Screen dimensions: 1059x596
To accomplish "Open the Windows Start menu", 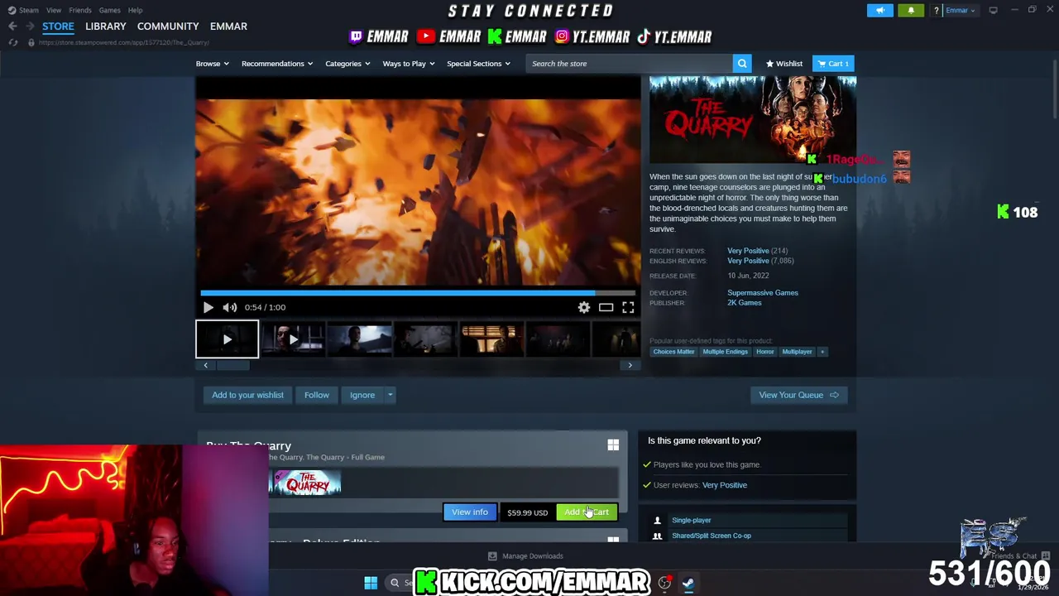I will click(371, 583).
